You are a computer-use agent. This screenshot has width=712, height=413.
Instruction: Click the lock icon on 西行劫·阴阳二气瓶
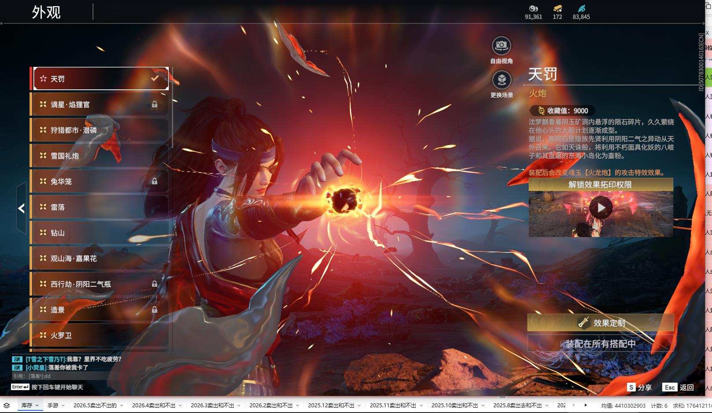(x=155, y=284)
